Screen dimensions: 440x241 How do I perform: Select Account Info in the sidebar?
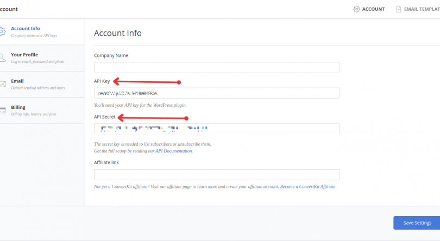(x=42, y=31)
